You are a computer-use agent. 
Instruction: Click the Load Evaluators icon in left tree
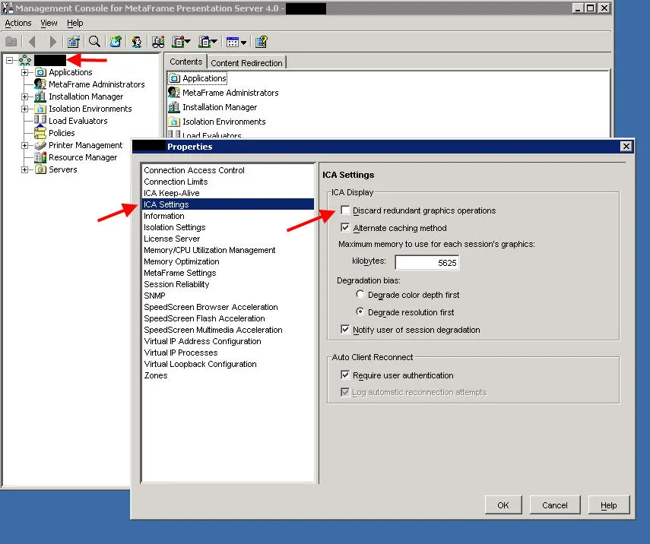click(x=40, y=120)
